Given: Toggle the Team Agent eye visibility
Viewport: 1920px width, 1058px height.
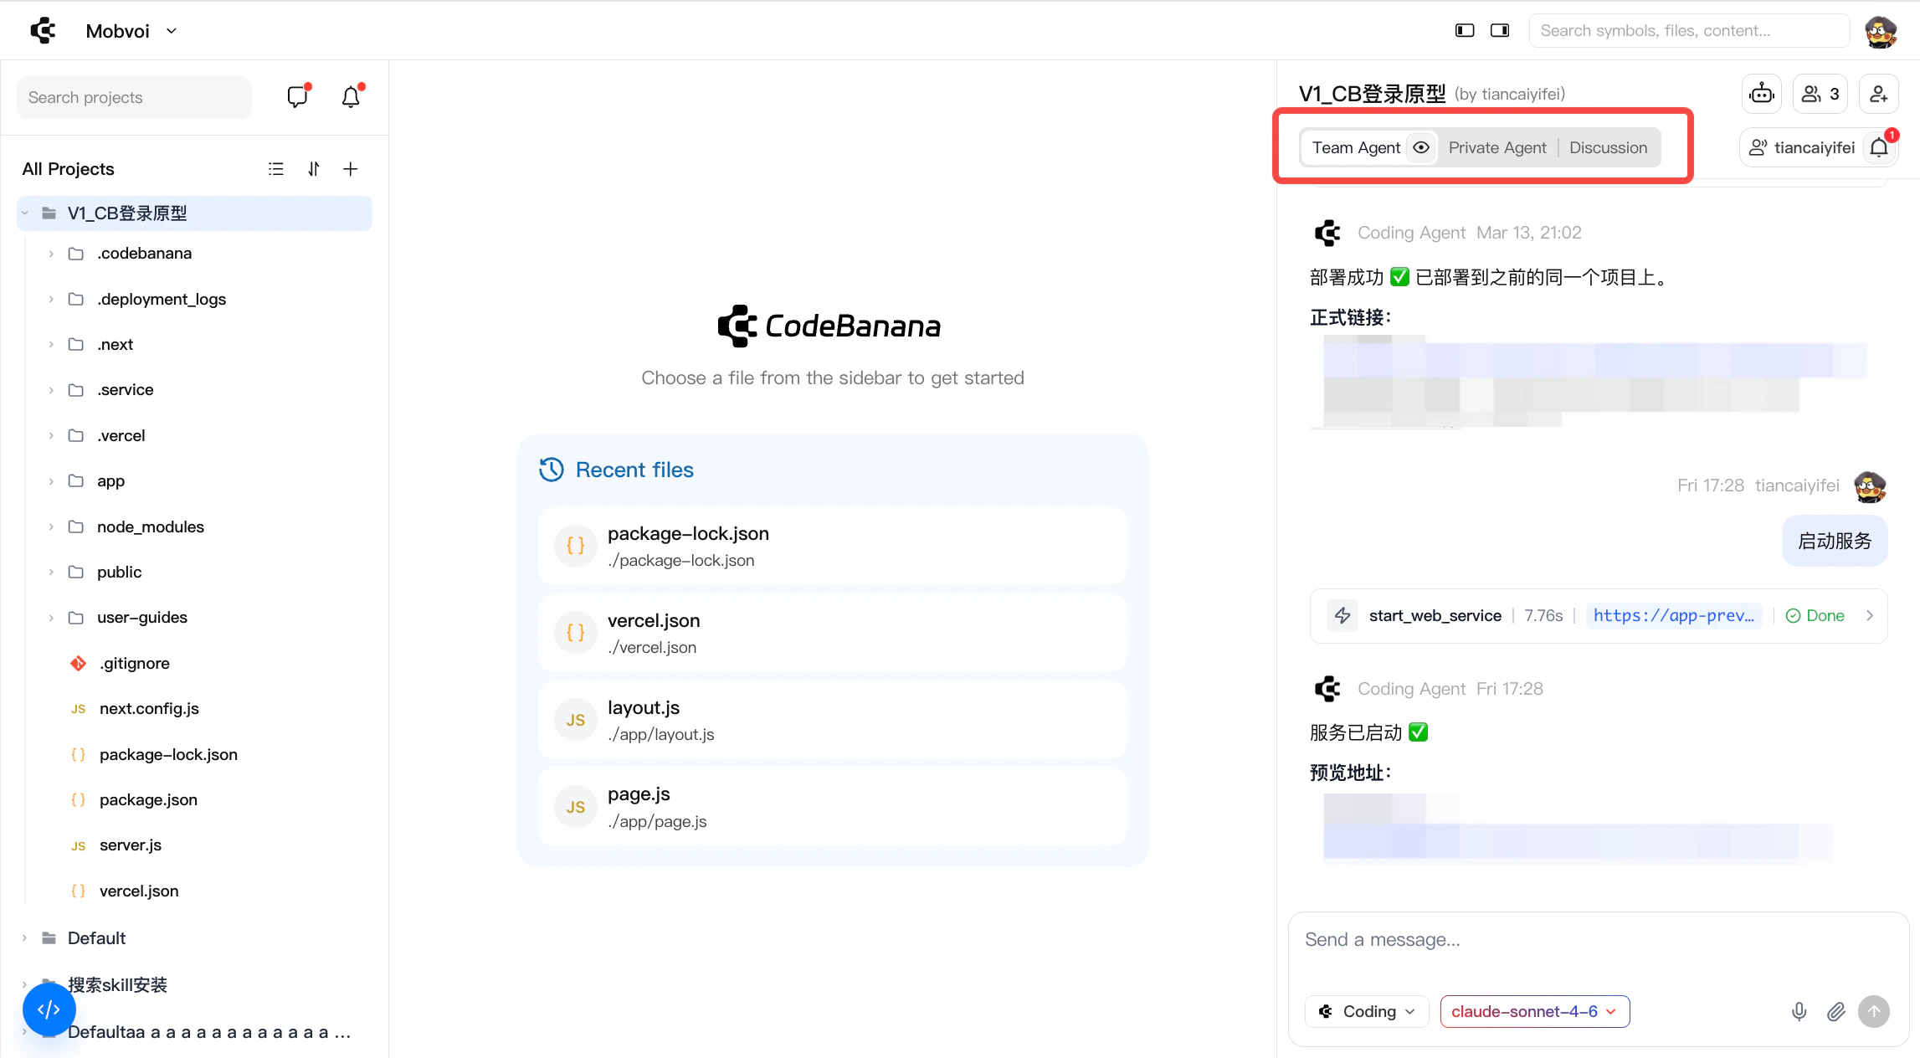Looking at the screenshot, I should (1421, 148).
